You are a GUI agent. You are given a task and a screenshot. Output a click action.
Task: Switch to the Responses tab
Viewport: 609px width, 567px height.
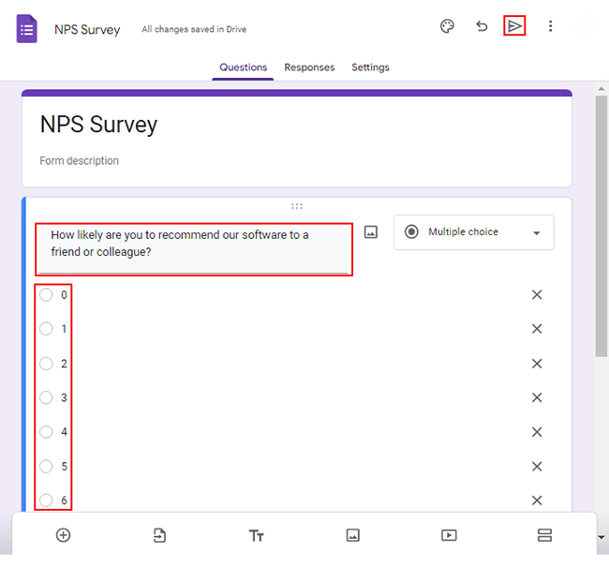(x=309, y=67)
